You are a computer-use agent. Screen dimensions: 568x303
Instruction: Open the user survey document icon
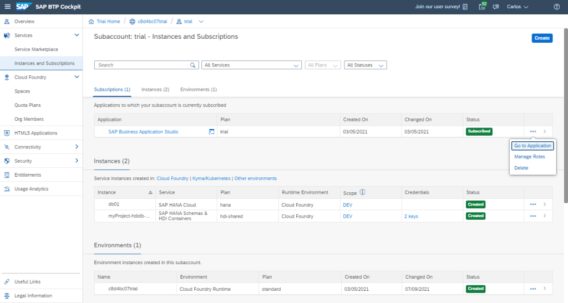pos(465,7)
